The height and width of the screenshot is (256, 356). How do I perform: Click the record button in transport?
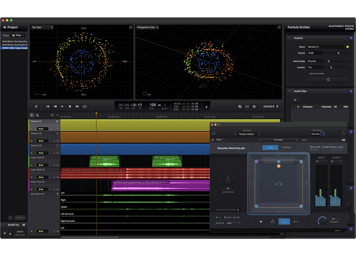point(70,106)
